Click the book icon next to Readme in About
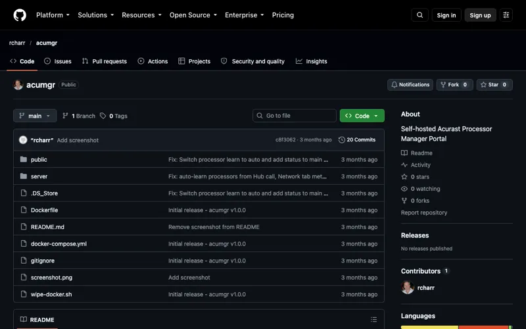The height and width of the screenshot is (329, 526). 404,153
